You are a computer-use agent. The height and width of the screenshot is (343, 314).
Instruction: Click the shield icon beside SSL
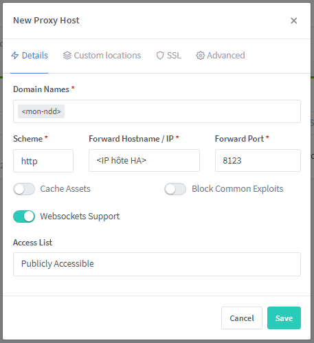[160, 56]
